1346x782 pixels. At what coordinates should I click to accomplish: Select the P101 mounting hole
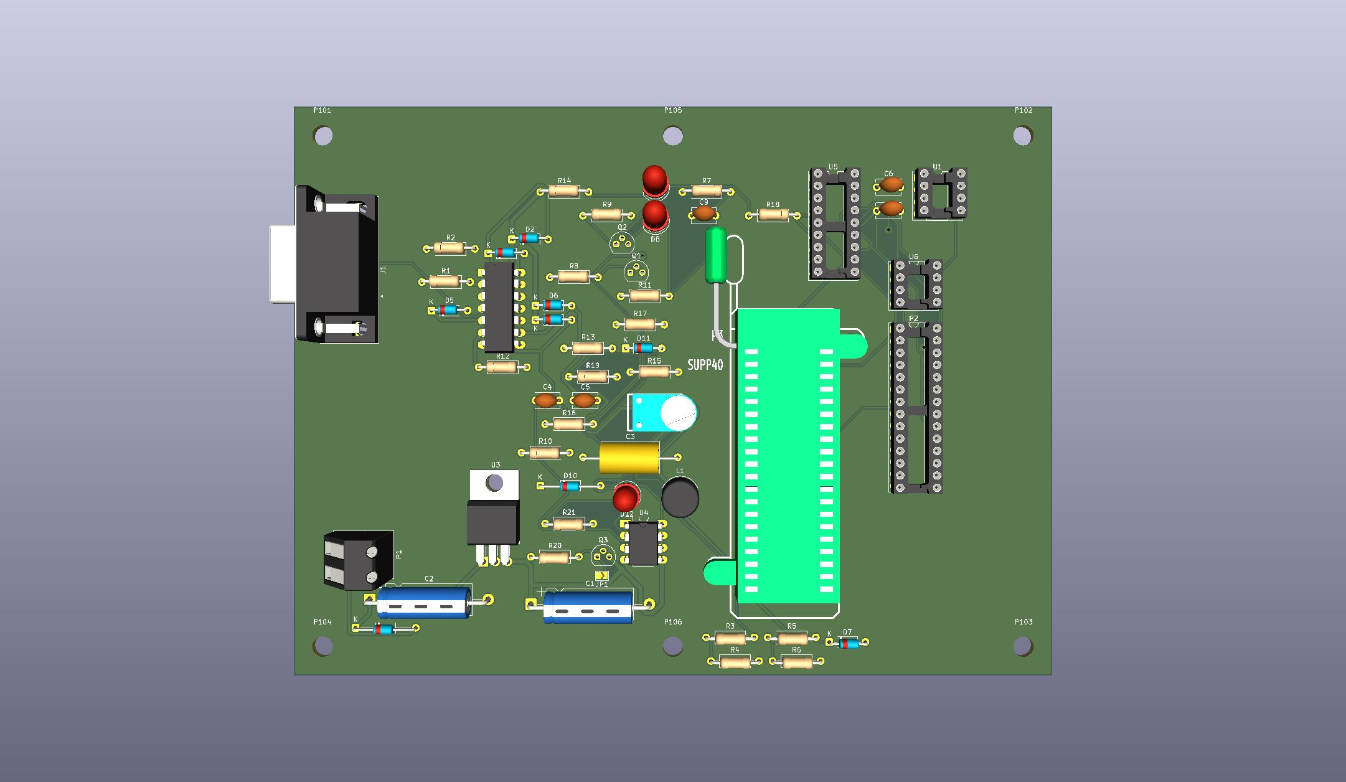[323, 135]
